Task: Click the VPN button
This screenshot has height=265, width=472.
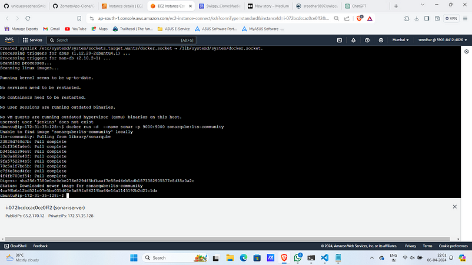Action: pyautogui.click(x=451, y=18)
